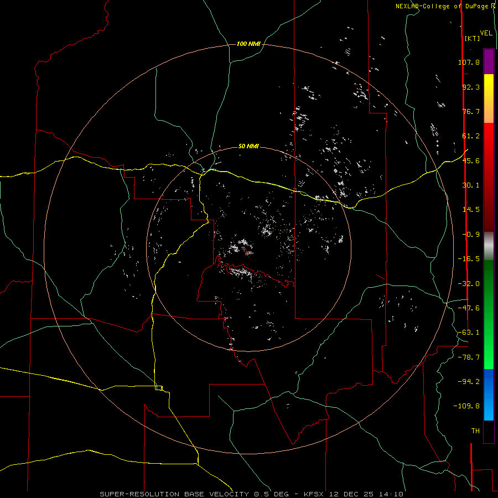Select the -78.7 legend value
The image size is (498, 498).
tap(469, 357)
